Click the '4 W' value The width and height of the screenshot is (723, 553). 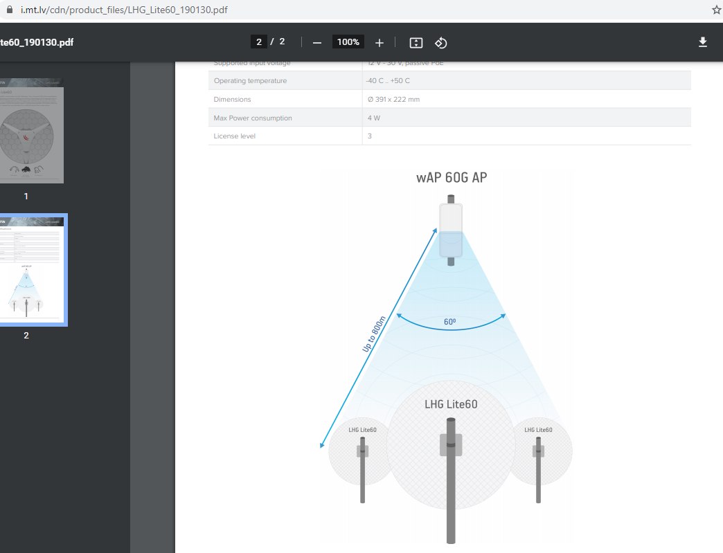[374, 118]
